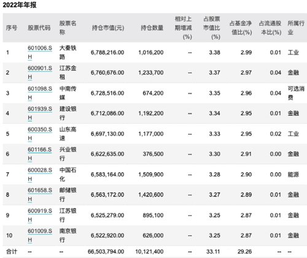Open stock code link 601009.SH
The width and height of the screenshot is (307, 258).
[x=40, y=235]
